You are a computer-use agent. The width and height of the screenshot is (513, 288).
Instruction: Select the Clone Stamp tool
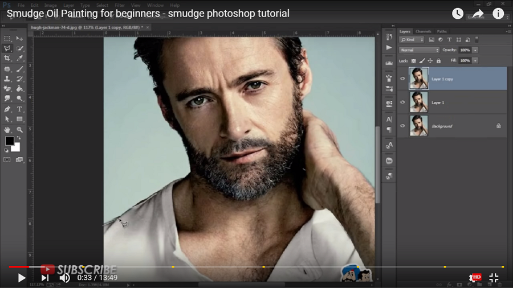point(7,79)
